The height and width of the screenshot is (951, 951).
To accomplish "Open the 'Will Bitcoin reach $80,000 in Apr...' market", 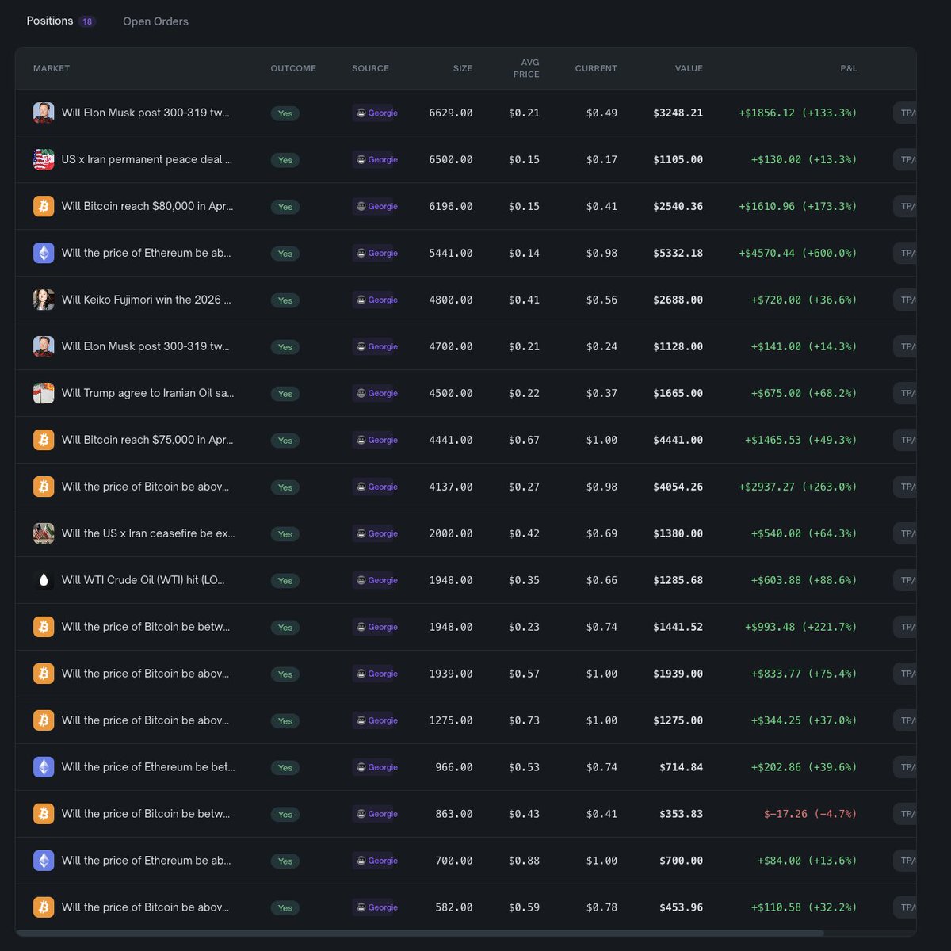I will pos(147,206).
